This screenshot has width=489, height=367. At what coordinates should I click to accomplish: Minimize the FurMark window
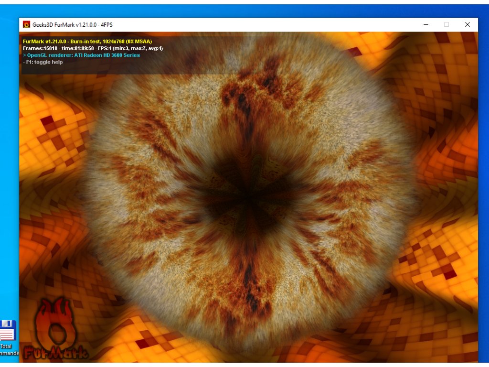tap(425, 25)
